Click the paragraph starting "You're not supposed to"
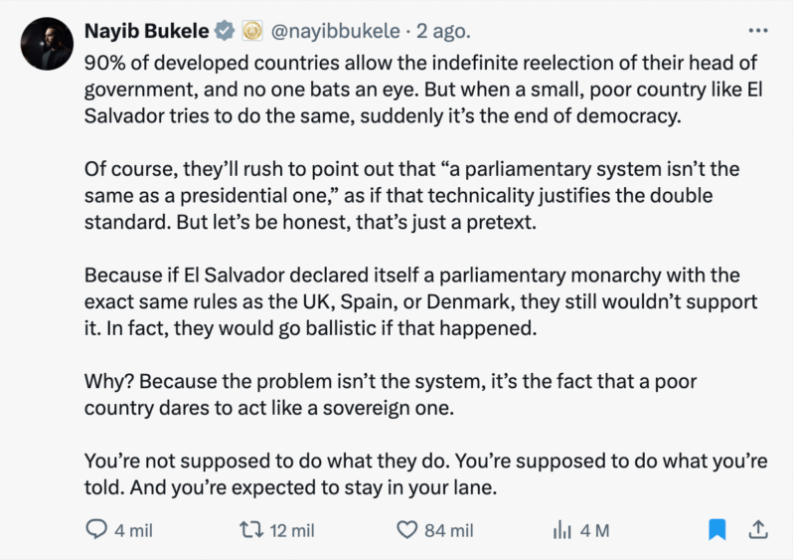Screen dimensions: 795x560 click(x=417, y=474)
